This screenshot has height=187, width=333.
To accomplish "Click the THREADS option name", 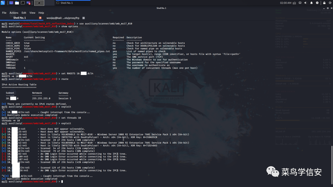I will (11, 68).
